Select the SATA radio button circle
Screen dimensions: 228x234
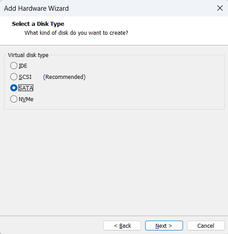[14, 88]
